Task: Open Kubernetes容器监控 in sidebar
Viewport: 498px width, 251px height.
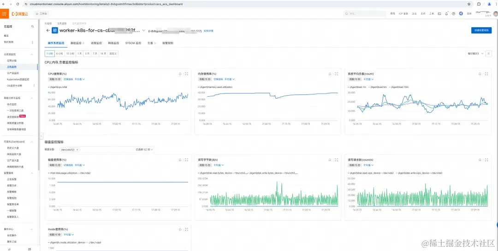Action: click(x=18, y=79)
